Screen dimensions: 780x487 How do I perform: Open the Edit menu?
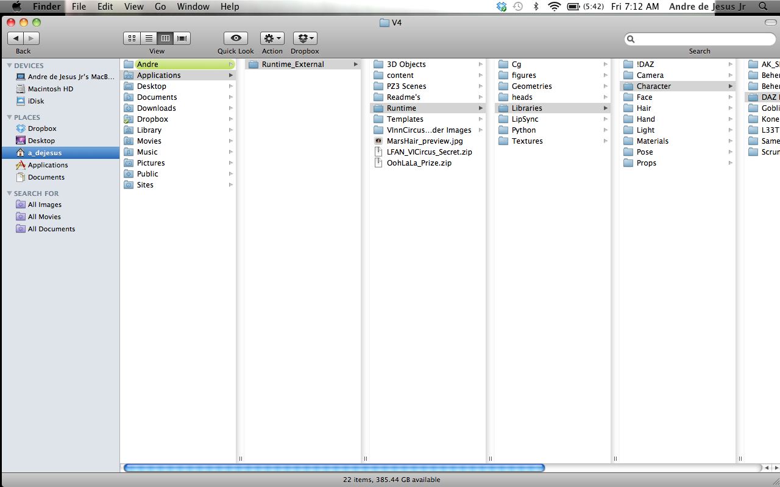(x=105, y=7)
